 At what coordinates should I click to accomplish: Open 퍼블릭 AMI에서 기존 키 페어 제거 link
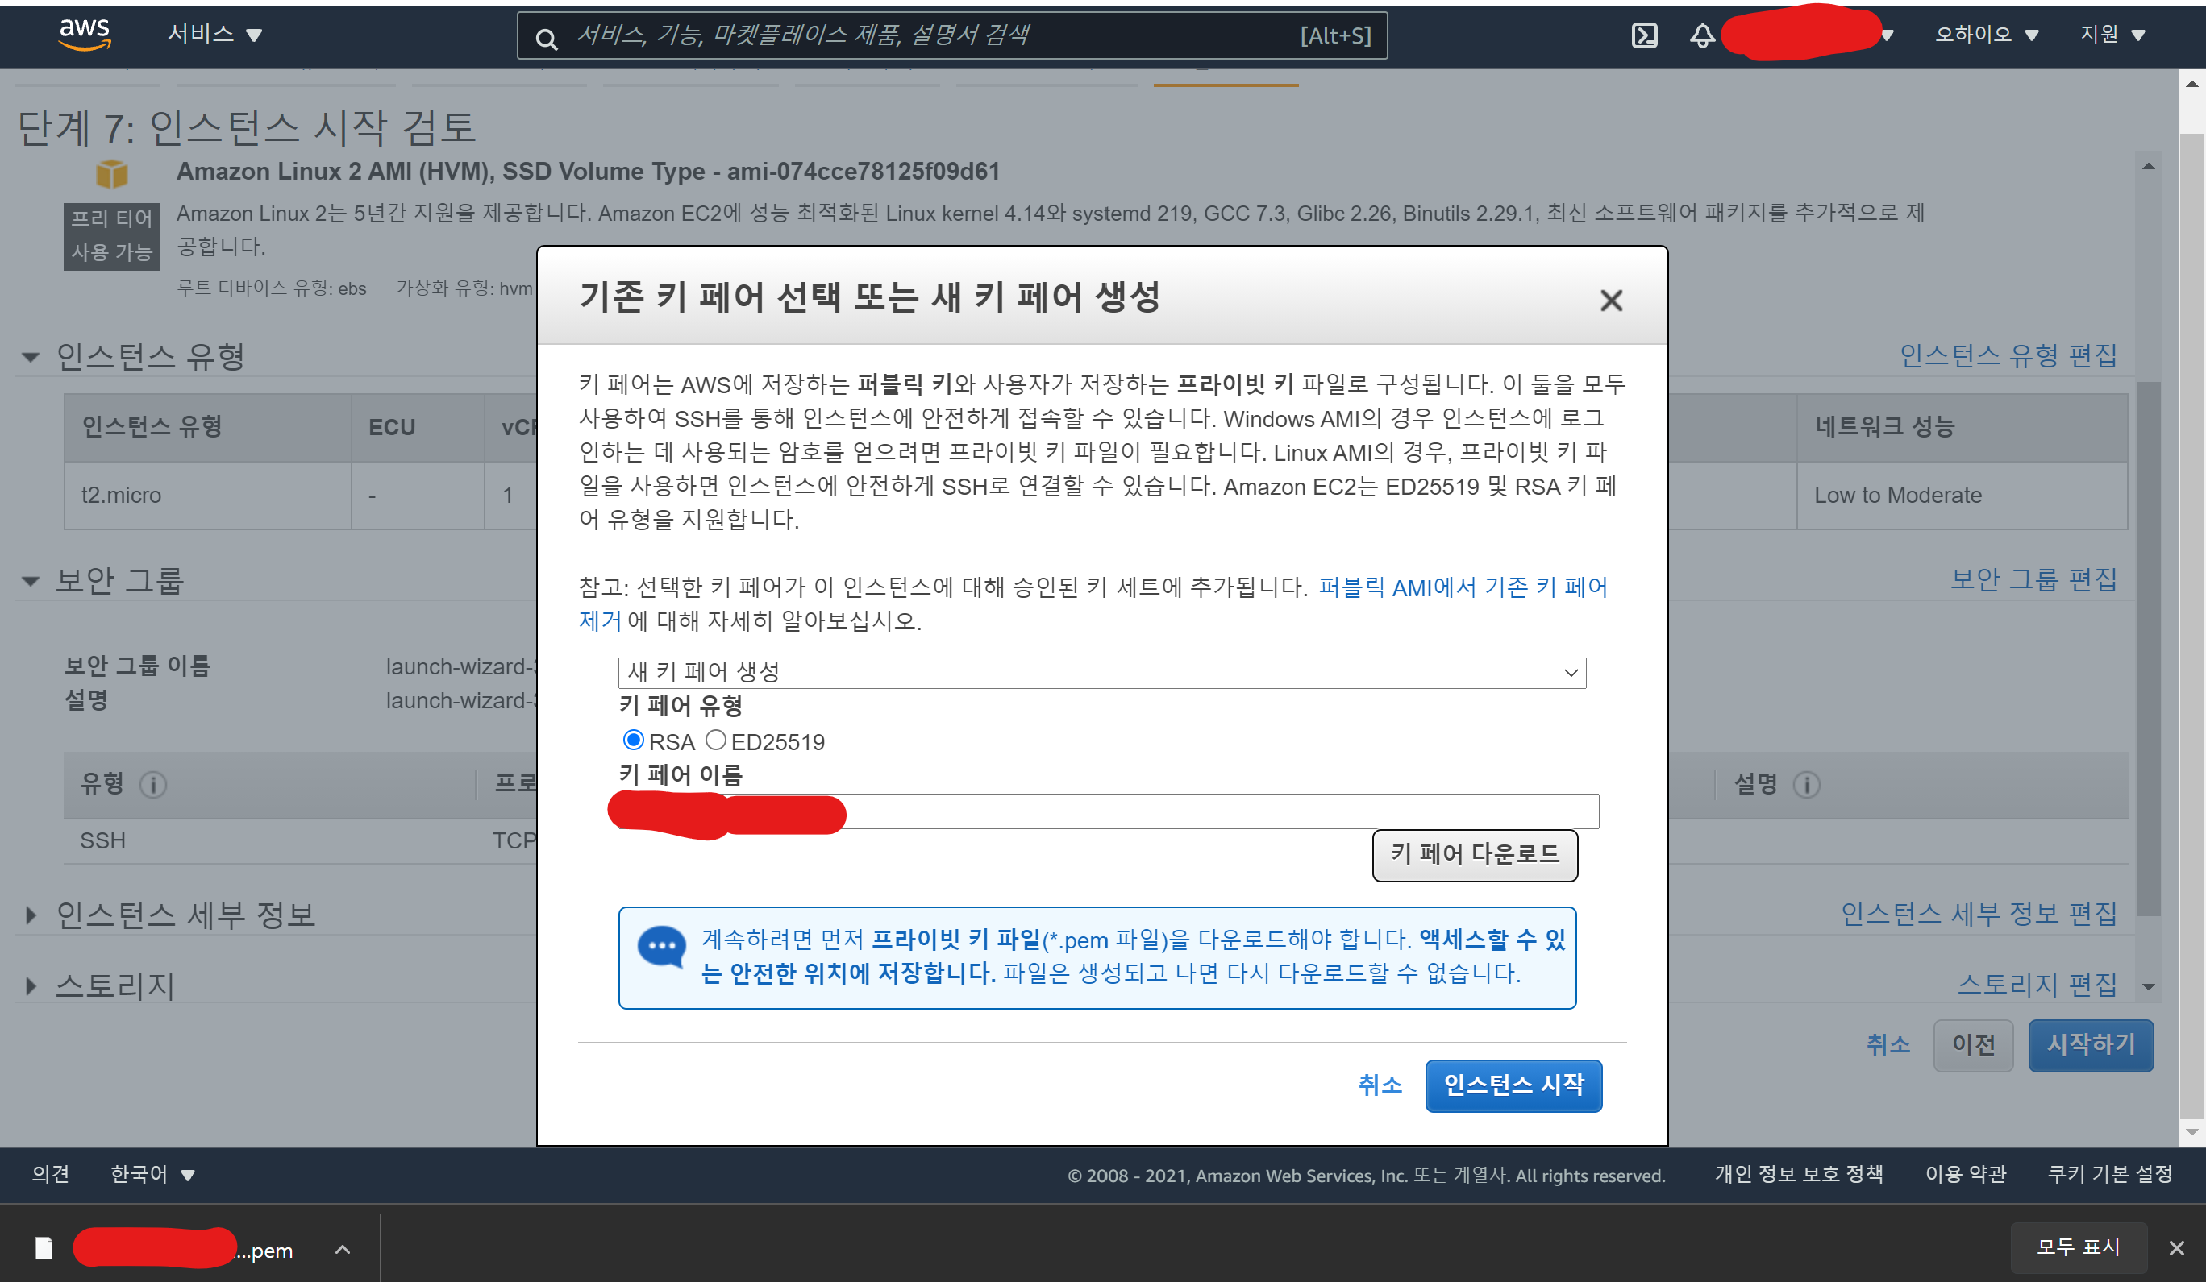tap(1463, 587)
